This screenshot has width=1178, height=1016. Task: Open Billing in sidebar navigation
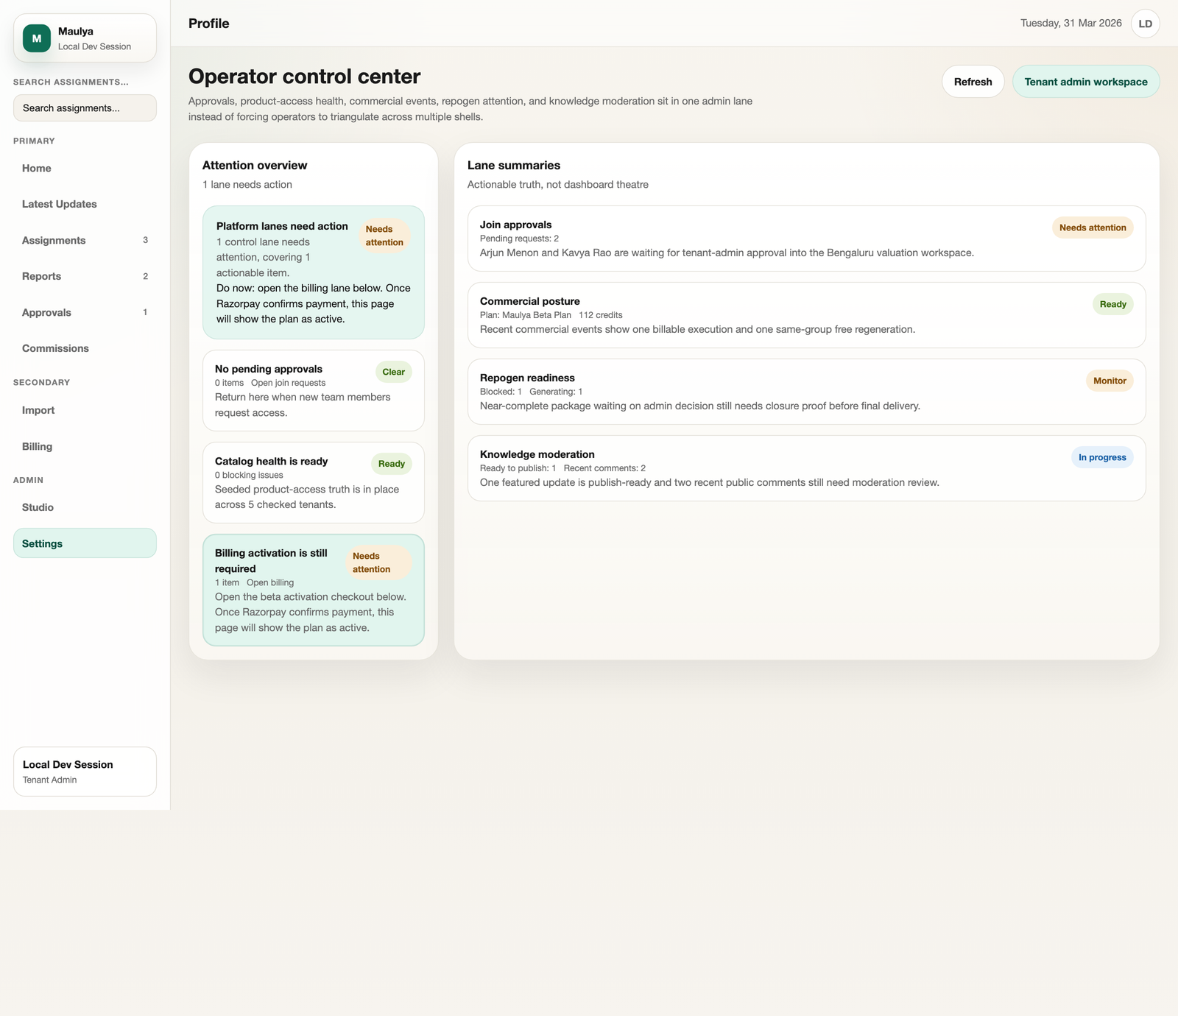point(38,447)
